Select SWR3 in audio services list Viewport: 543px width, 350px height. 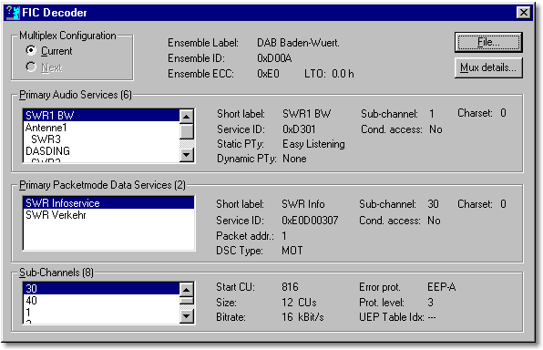point(101,139)
